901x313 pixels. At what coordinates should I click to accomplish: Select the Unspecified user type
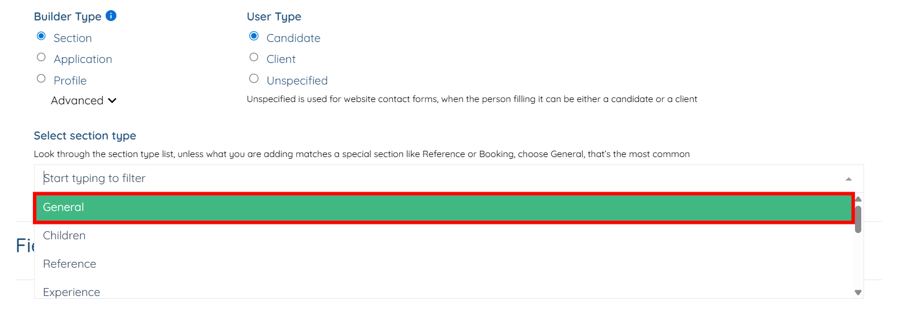(254, 79)
